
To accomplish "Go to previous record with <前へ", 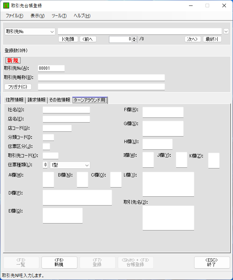I will [x=88, y=39].
